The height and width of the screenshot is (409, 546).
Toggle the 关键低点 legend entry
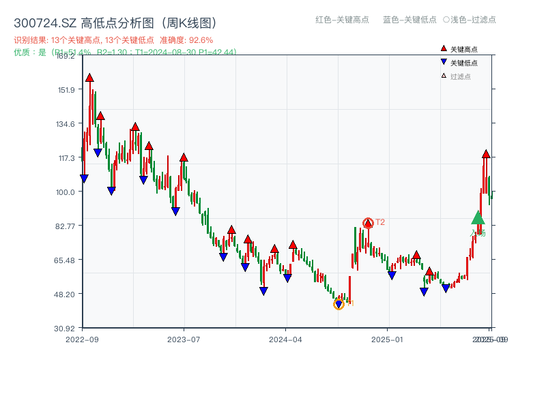(459, 63)
